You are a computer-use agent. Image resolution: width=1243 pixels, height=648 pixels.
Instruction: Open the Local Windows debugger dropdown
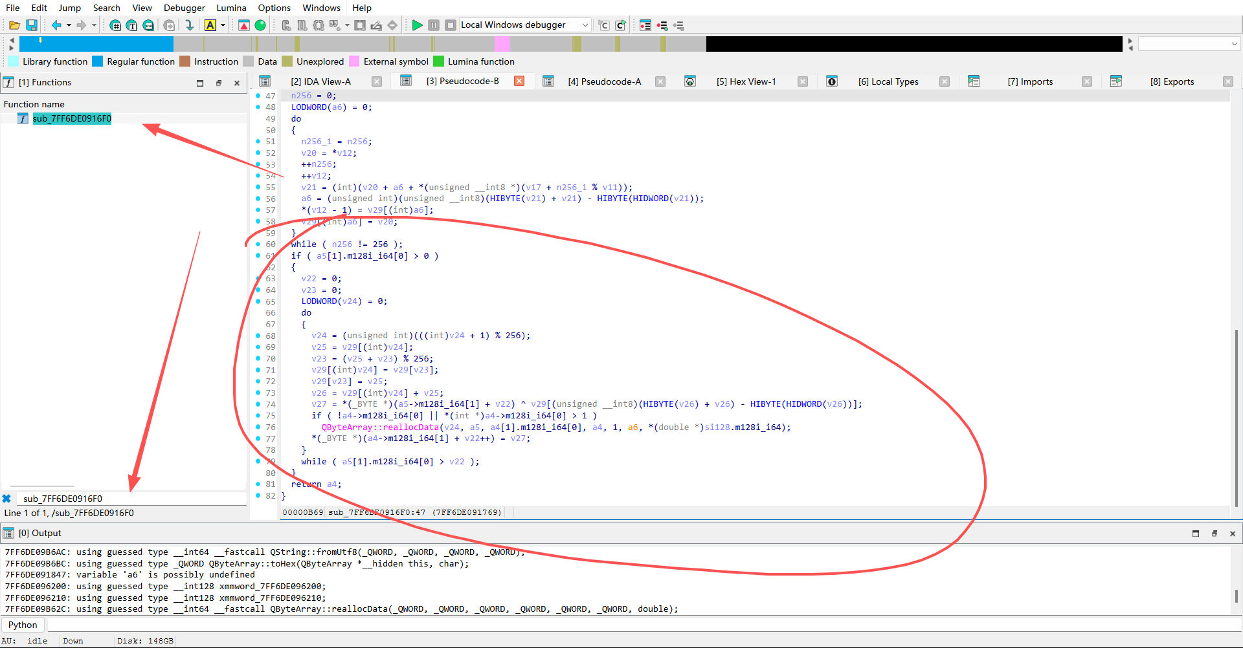coord(585,25)
